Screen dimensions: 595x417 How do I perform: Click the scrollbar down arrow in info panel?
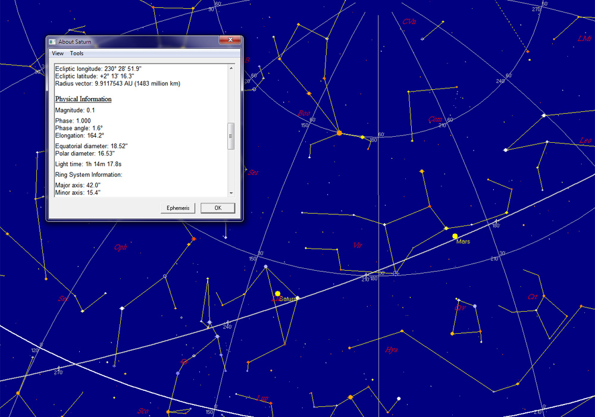[x=231, y=193]
